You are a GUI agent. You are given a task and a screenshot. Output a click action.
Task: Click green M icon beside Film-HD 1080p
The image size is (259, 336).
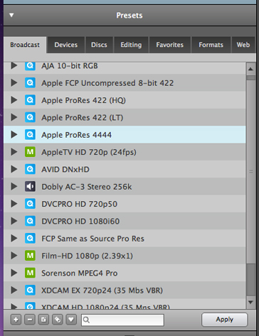30,256
